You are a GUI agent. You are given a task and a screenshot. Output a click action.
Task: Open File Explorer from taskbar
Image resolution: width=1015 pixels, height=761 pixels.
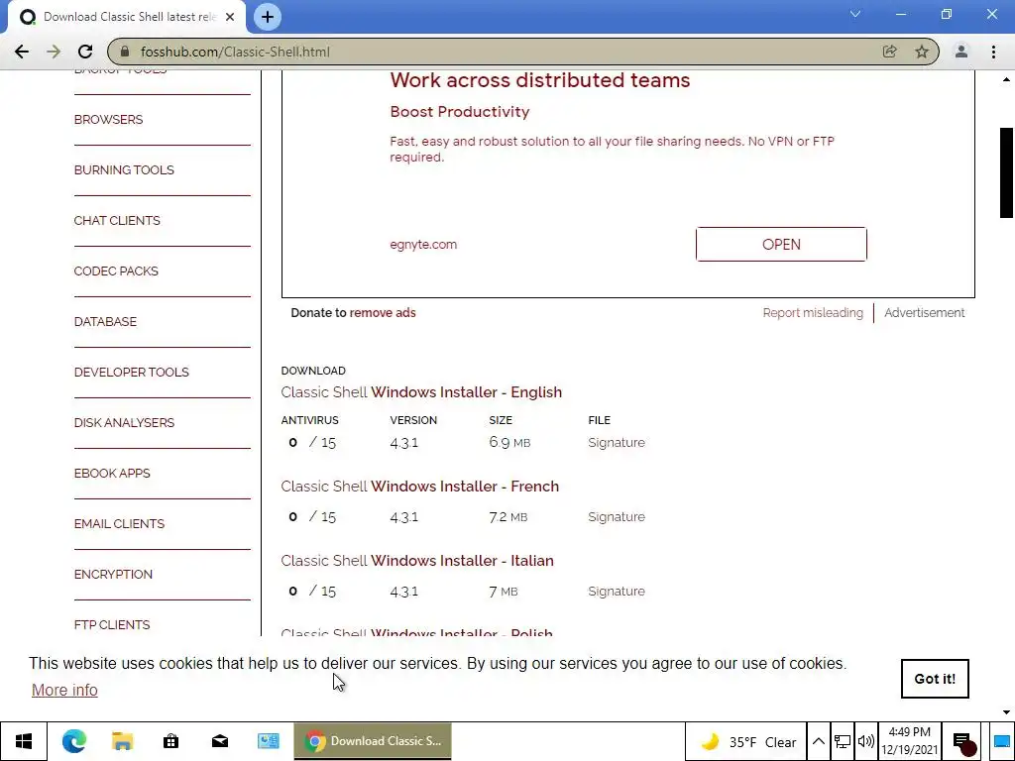(122, 741)
